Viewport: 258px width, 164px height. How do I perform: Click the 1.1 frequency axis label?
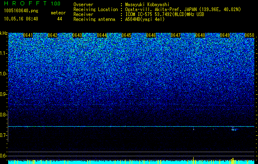(x=4, y=53)
